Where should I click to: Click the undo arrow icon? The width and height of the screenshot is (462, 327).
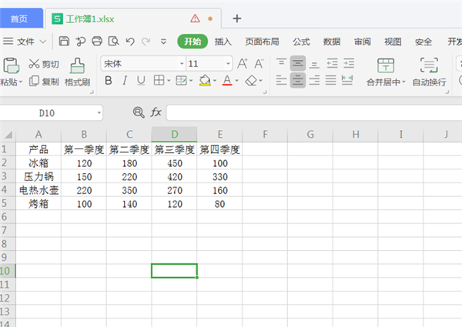[128, 42]
